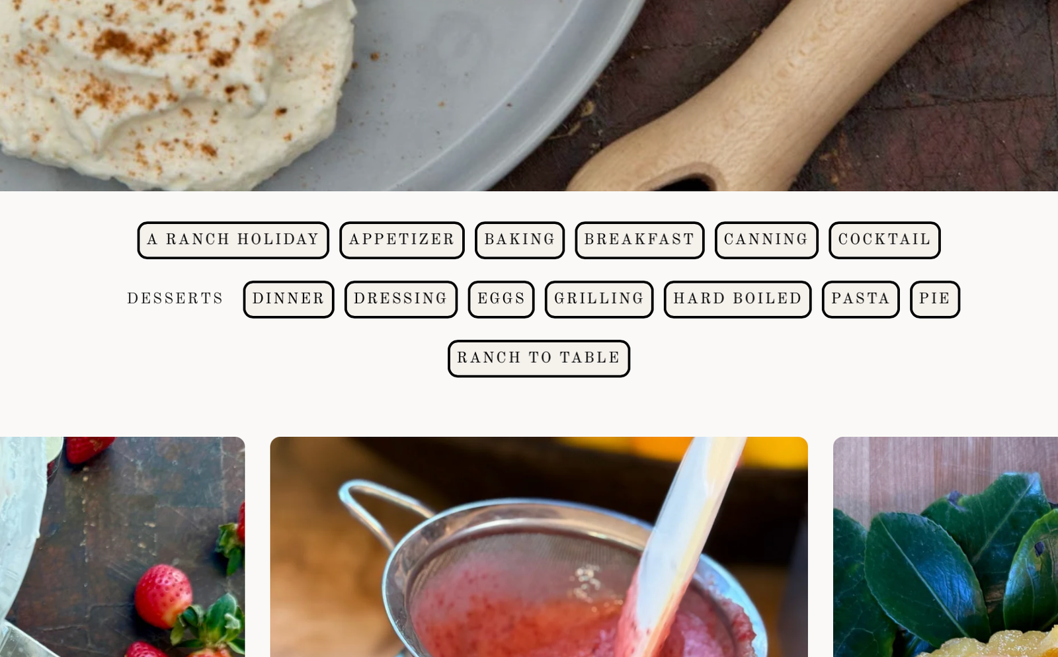
Task: Filter recipes by Grilling
Action: coord(599,299)
